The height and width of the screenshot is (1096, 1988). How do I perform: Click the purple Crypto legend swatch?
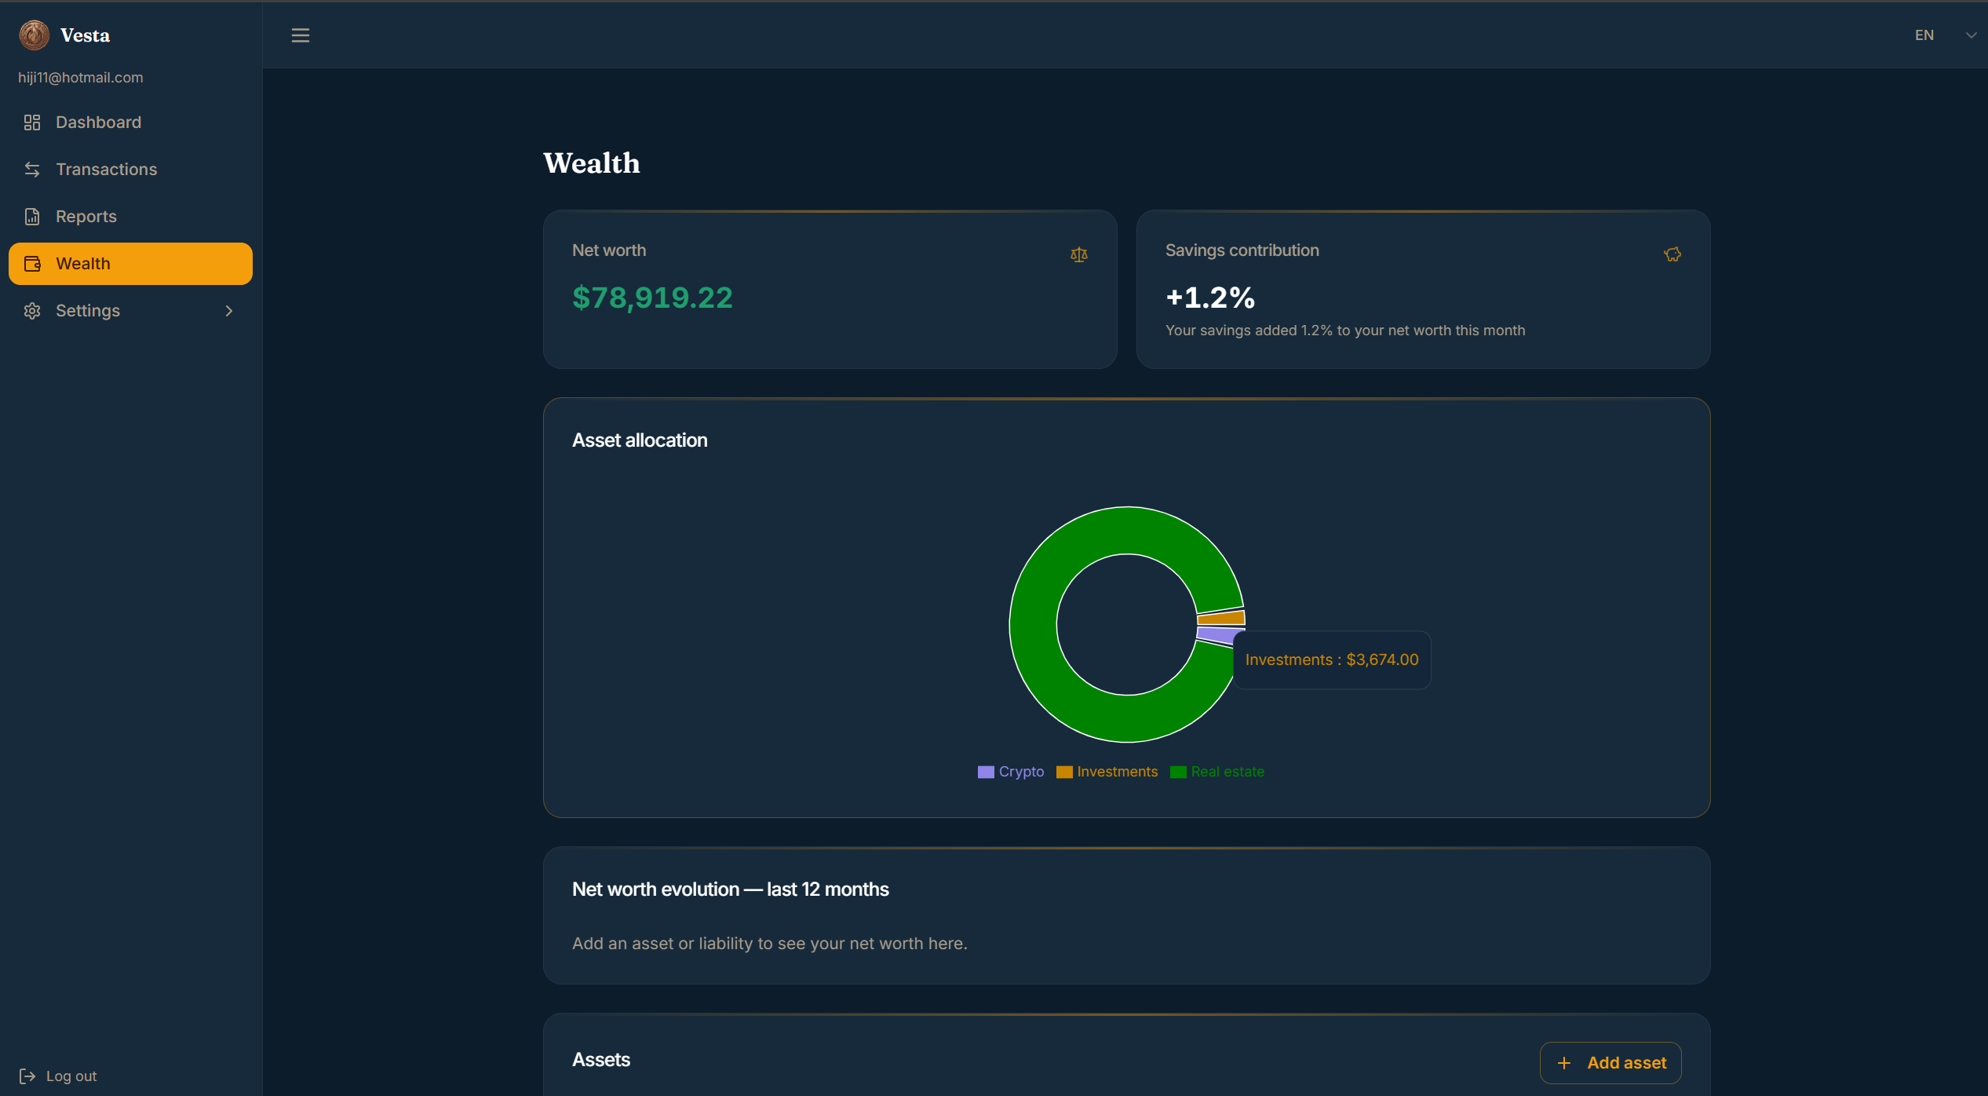pyautogui.click(x=986, y=773)
